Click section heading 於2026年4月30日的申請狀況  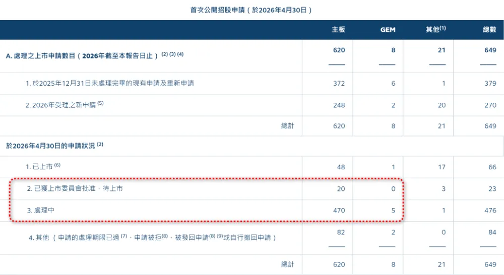(x=50, y=146)
